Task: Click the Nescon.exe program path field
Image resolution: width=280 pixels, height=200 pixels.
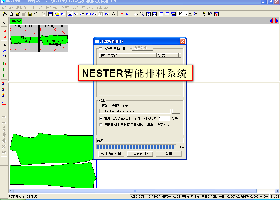Action: point(135,111)
